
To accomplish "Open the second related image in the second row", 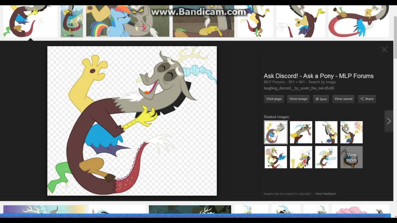I will (301, 157).
